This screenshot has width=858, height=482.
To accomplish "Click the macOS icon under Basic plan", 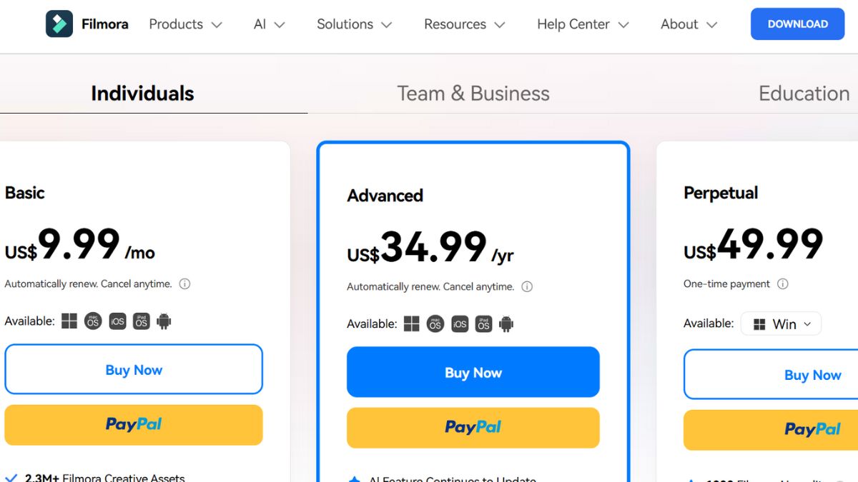I will (93, 321).
